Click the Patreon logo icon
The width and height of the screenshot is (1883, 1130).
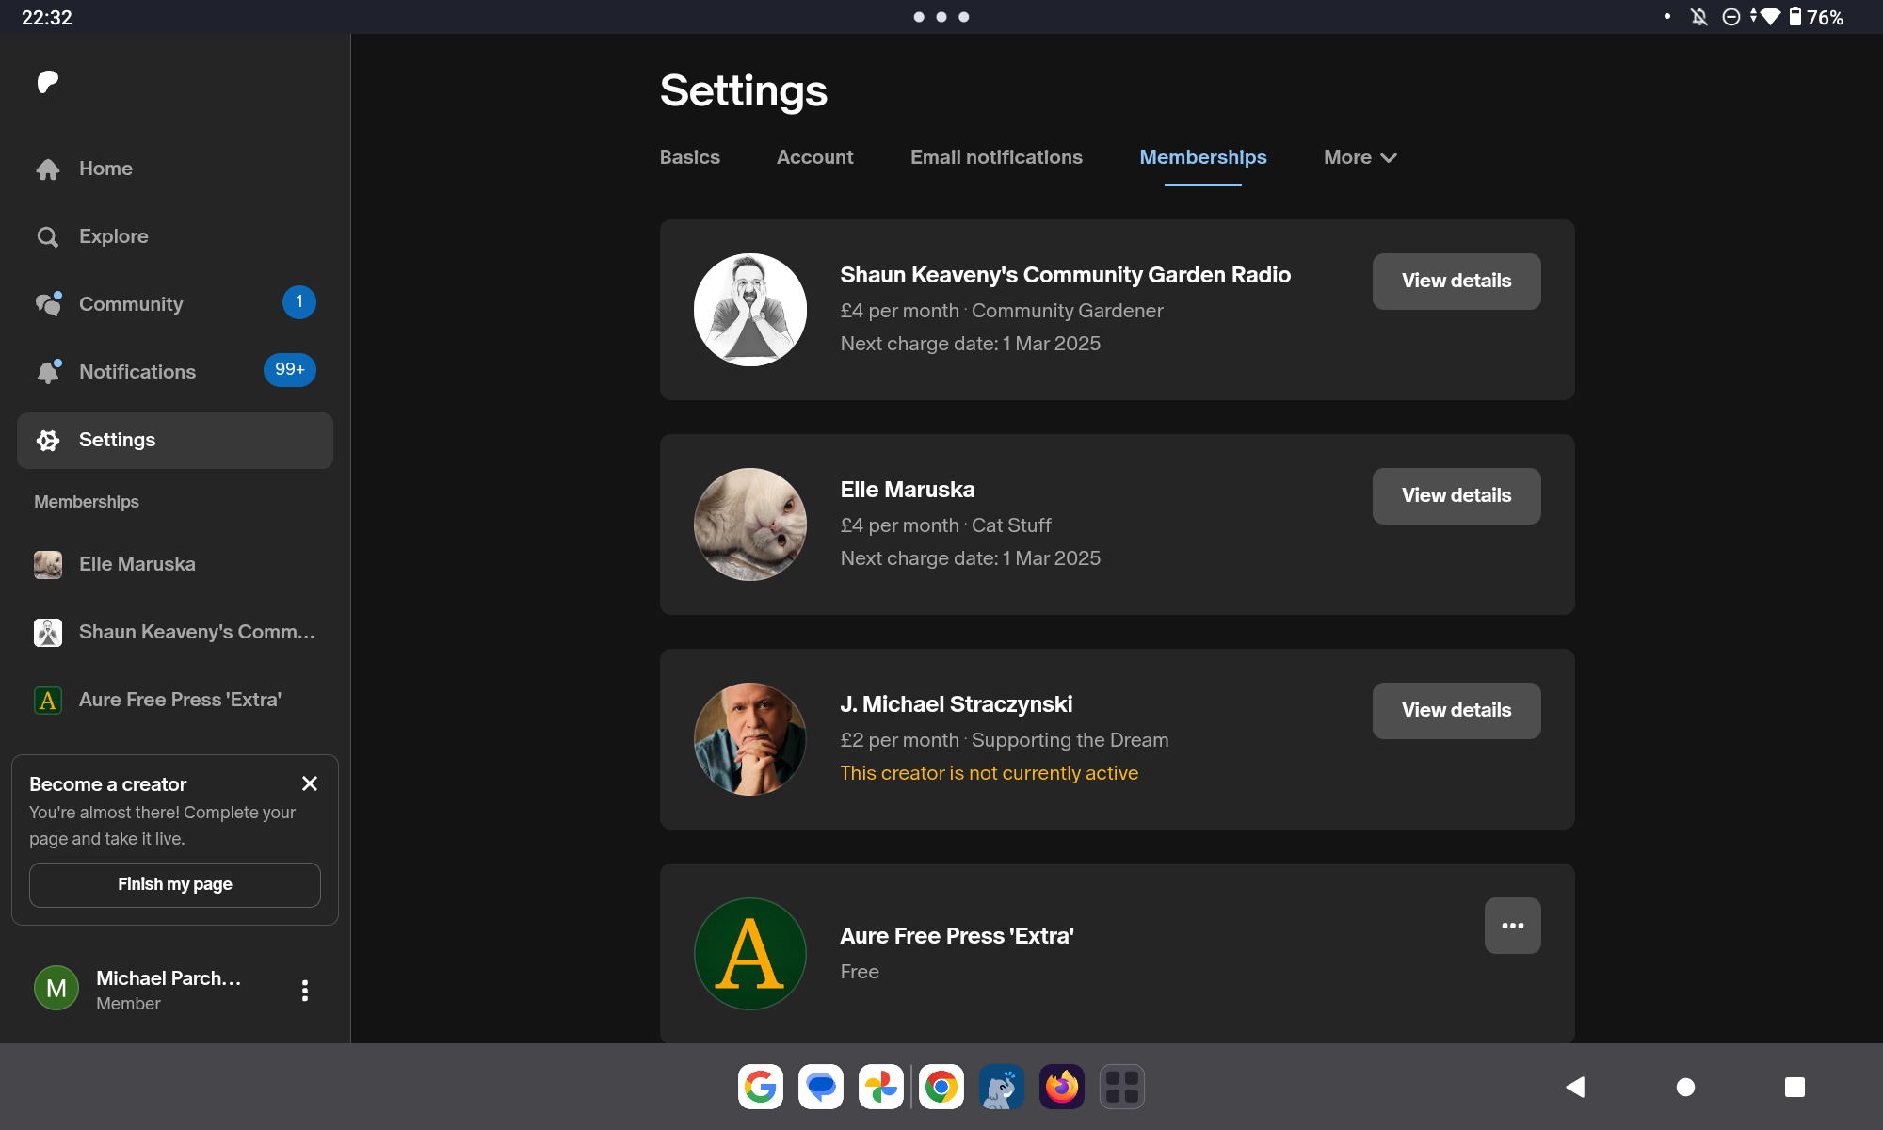tap(48, 82)
